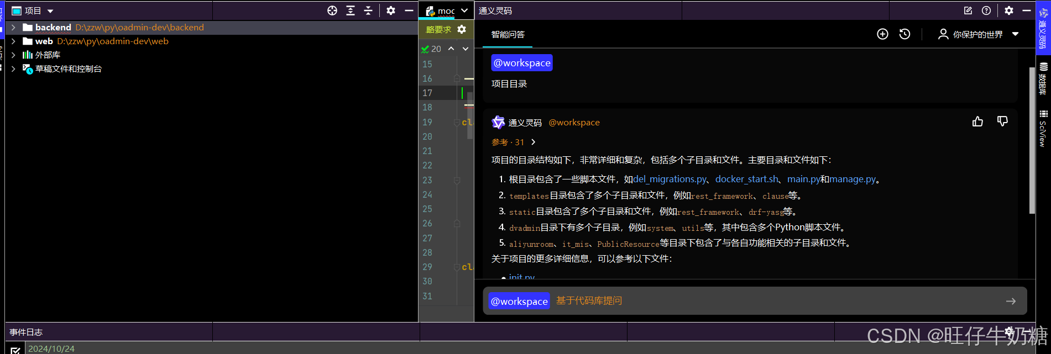Click the @workspace tag in the user message

tap(522, 63)
